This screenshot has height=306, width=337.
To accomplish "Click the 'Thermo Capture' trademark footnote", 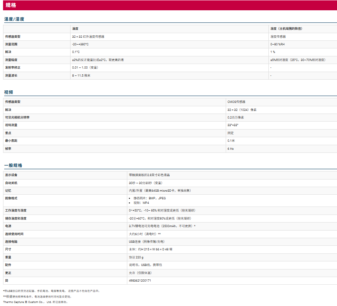I will tap(35, 302).
